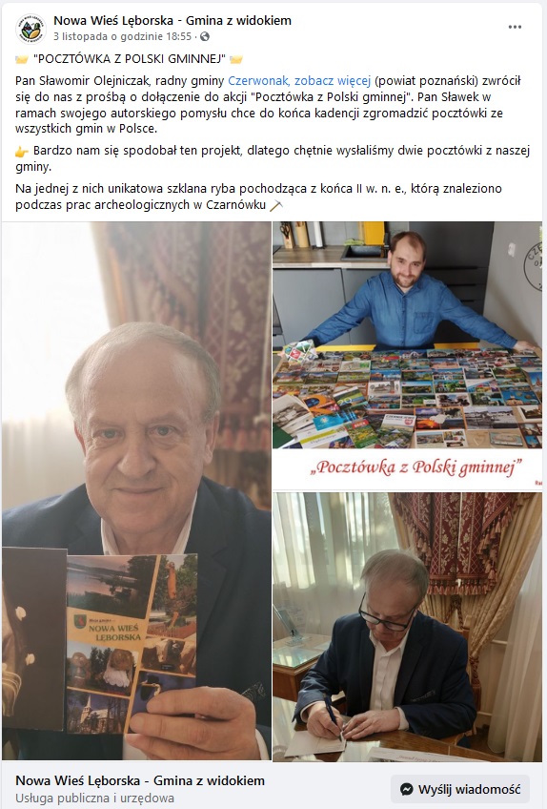547x809 pixels.
Task: Click the pickaxe emoji after Czarnówku
Action: tap(276, 205)
